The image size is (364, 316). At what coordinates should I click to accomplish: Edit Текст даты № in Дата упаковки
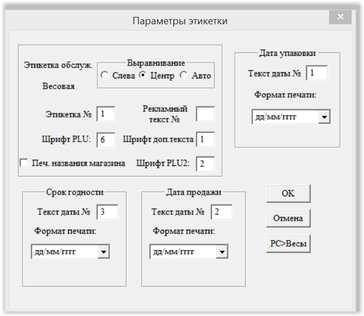point(317,73)
